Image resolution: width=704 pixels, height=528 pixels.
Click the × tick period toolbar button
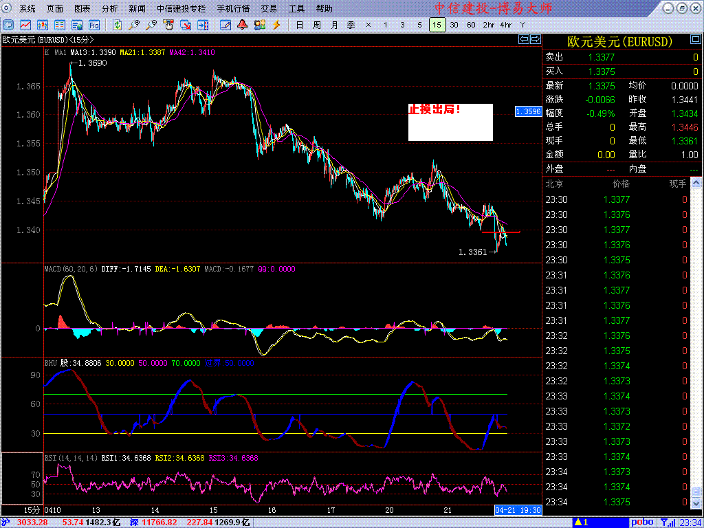[368, 25]
